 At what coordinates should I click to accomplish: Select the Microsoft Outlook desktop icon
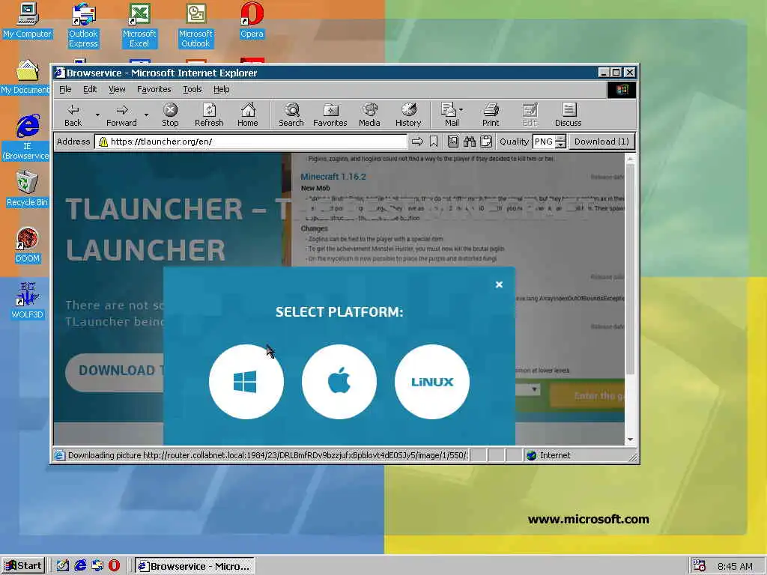click(195, 25)
